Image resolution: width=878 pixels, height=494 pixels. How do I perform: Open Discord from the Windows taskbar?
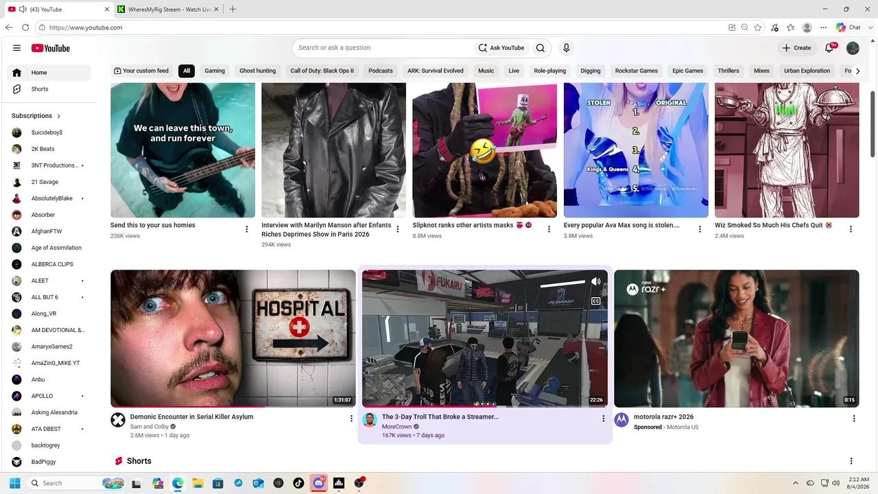(318, 483)
